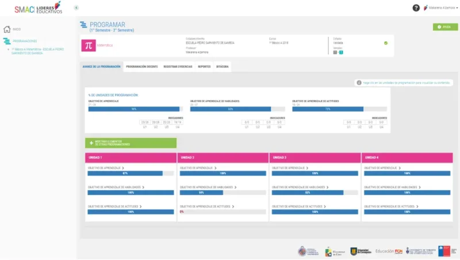Image resolution: width=460 pixels, height=260 pixels.
Task: Open the Unidad 1 header
Action: point(131,158)
